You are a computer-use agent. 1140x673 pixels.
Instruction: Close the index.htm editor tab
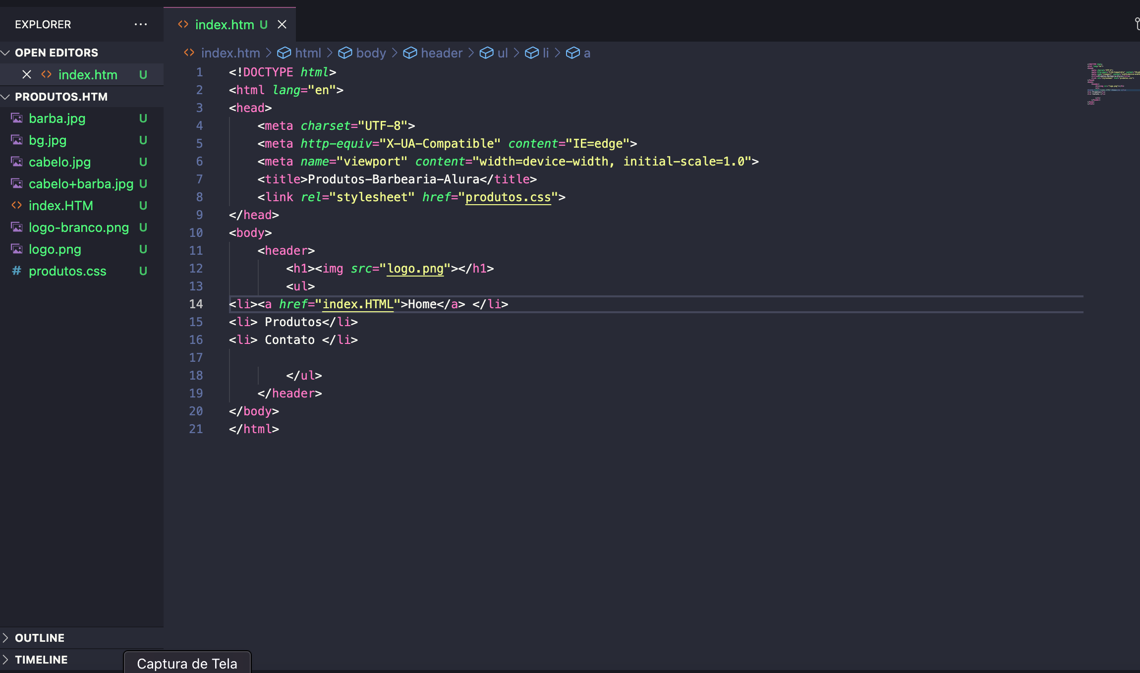tap(282, 24)
